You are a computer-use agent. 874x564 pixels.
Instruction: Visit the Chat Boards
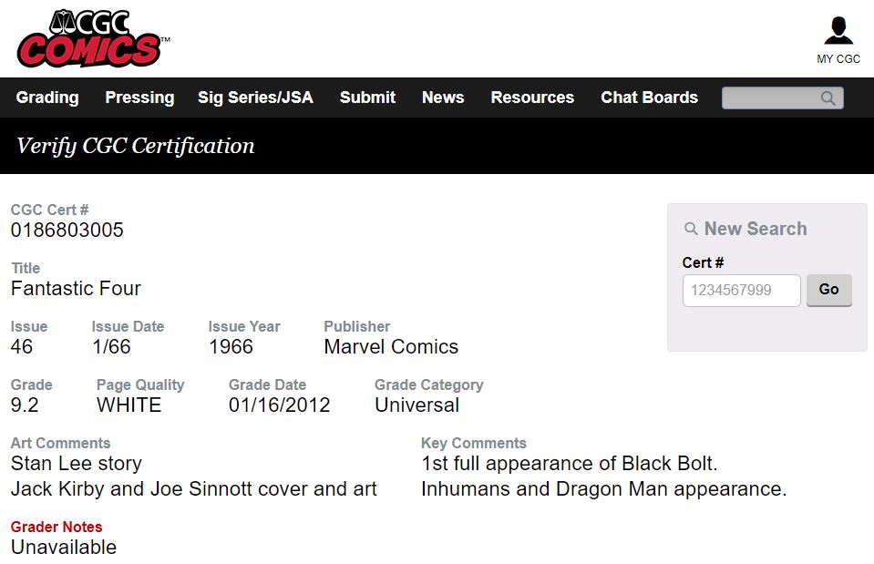pos(650,97)
